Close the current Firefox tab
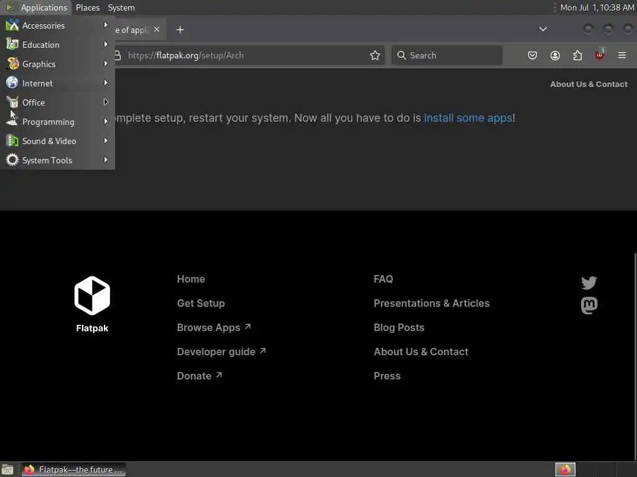 [157, 30]
